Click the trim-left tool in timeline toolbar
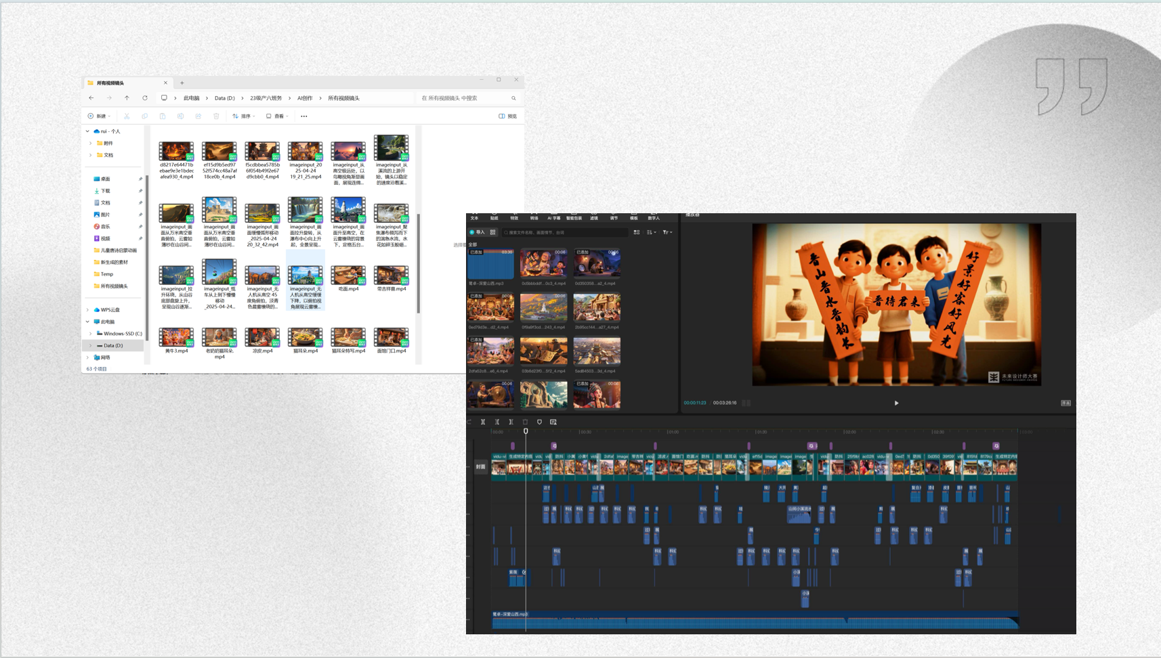 pos(497,422)
